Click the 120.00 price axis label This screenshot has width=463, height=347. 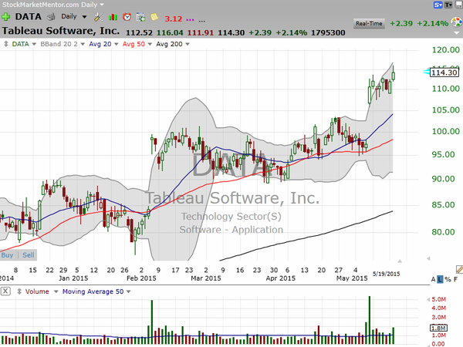(x=446, y=50)
